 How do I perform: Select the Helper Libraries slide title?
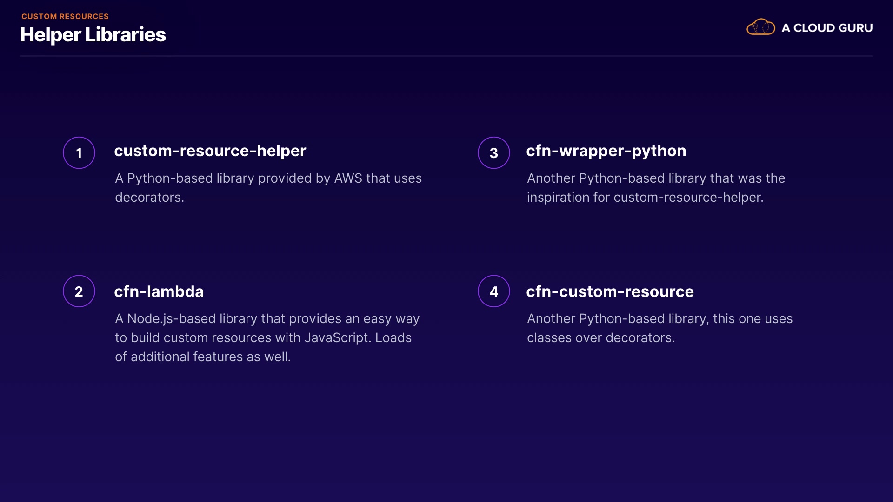click(x=93, y=35)
